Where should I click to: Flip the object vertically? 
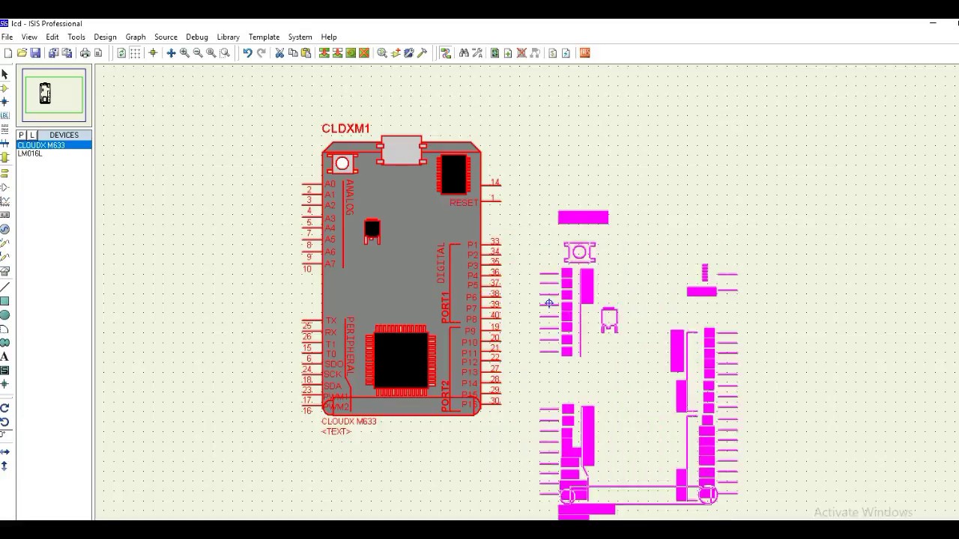coord(4,466)
